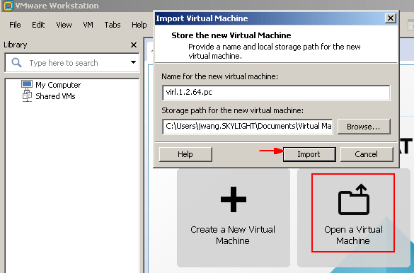Open the VM menu
The height and width of the screenshot is (273, 414).
tap(88, 25)
